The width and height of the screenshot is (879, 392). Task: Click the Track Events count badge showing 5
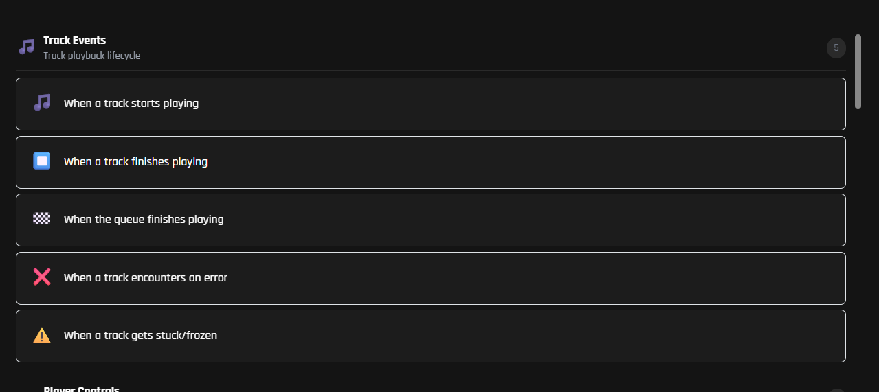click(x=836, y=48)
